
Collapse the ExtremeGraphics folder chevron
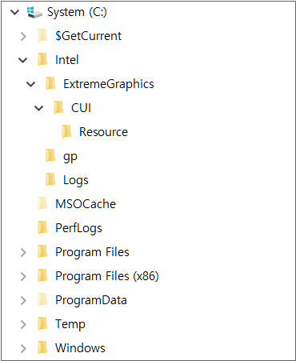pos(31,84)
